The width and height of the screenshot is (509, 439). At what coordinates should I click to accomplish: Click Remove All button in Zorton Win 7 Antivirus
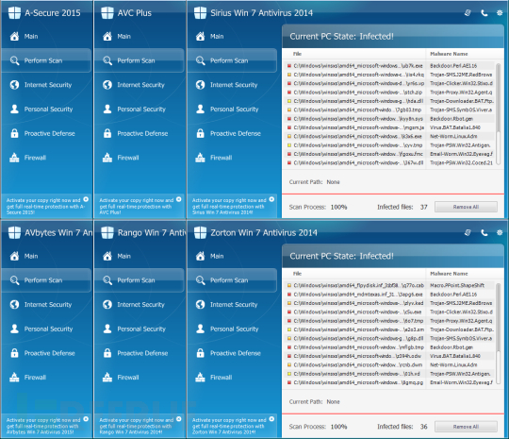466,427
